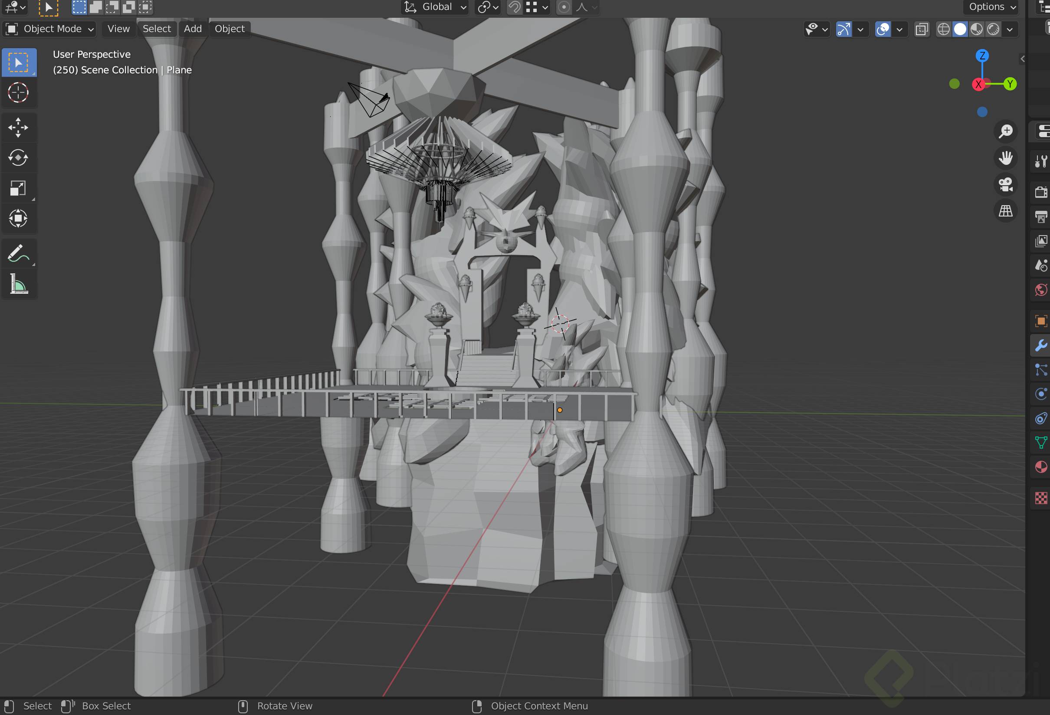Enable snapping with the magnet icon
1050x715 pixels.
click(x=514, y=8)
